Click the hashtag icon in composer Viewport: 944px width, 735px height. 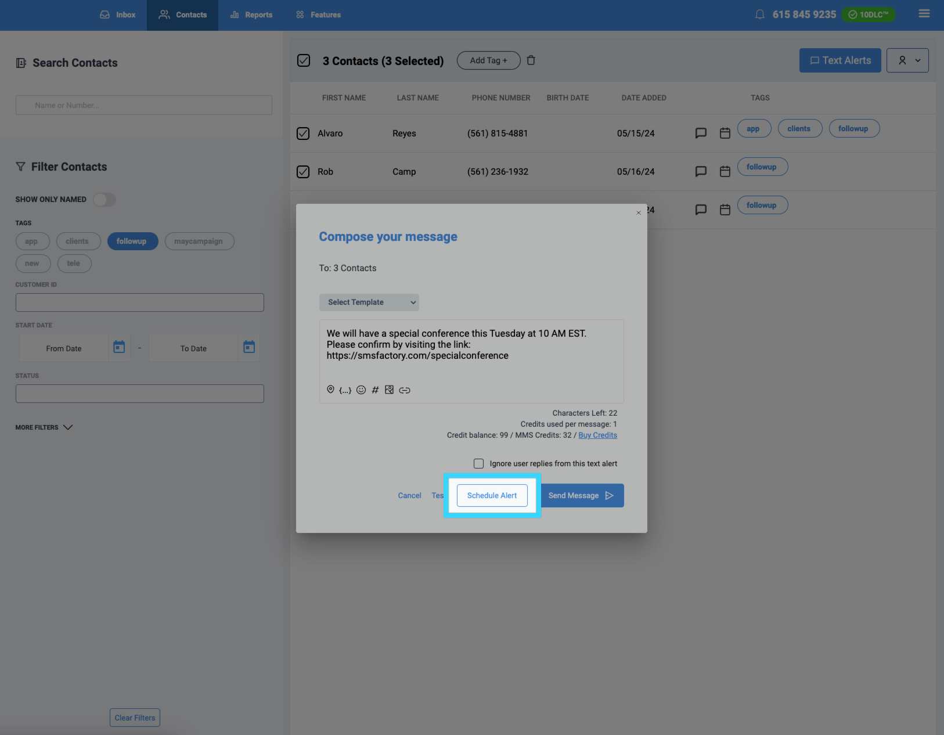375,390
